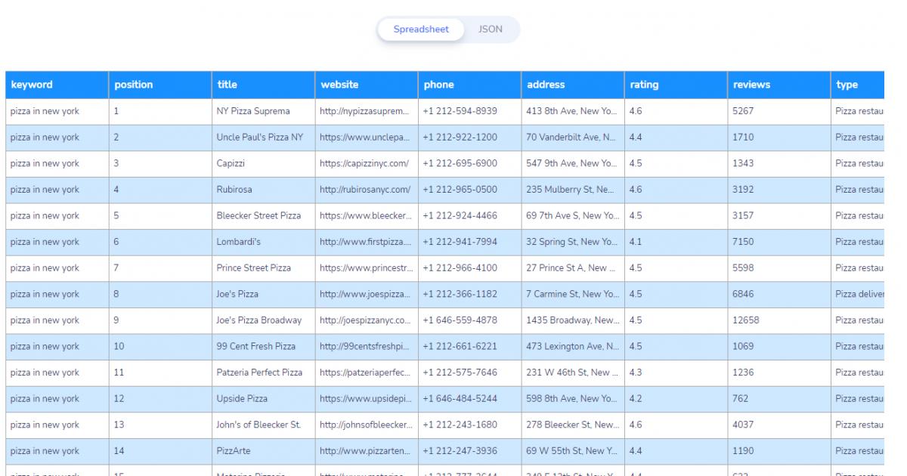Select phone number +1 212-922-1200
Screen dimensions: 907x476
tap(469, 138)
